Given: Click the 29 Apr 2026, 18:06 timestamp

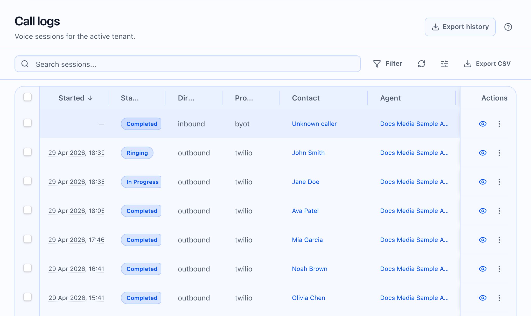Looking at the screenshot, I should point(76,211).
